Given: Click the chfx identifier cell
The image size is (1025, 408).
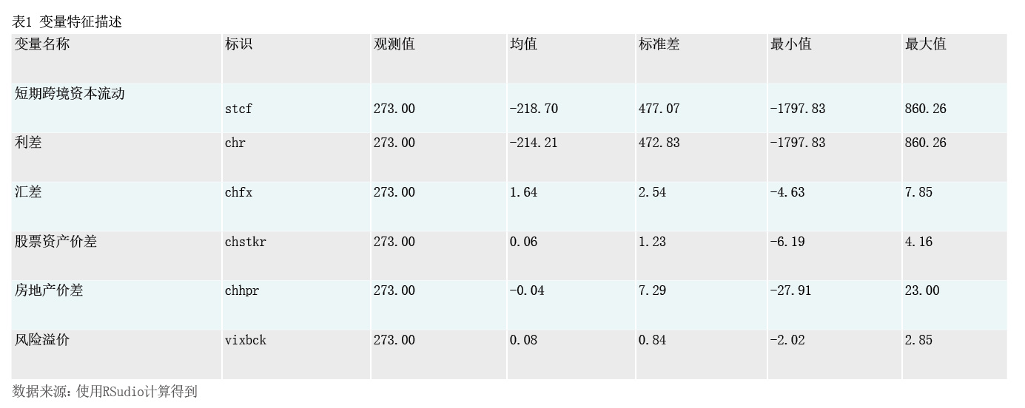Looking at the screenshot, I should (x=238, y=192).
